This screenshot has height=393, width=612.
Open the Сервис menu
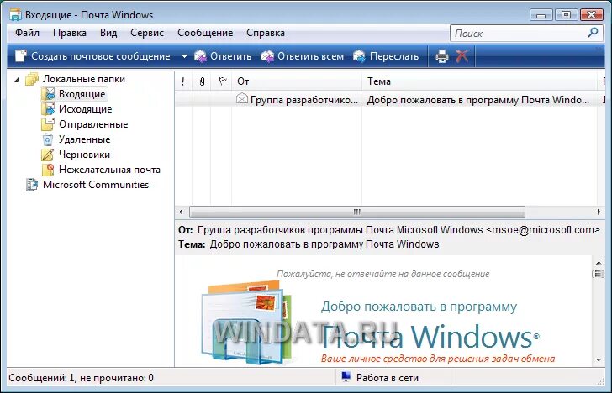click(x=147, y=33)
